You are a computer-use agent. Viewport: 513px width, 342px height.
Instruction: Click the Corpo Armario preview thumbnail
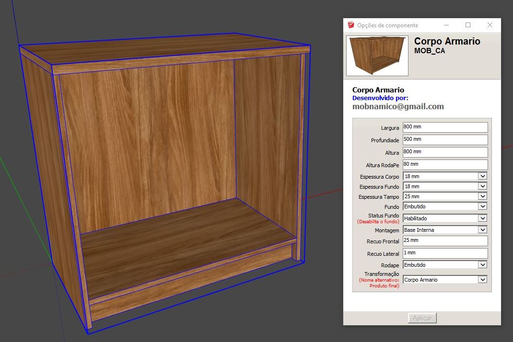[377, 56]
